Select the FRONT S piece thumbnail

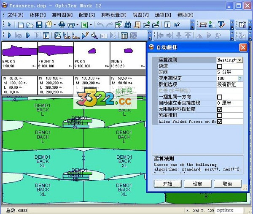[x=56, y=55]
